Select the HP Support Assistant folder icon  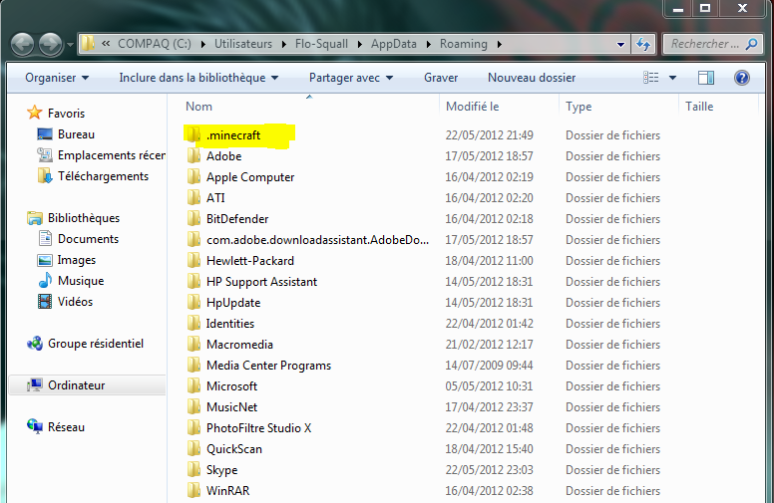(x=193, y=282)
